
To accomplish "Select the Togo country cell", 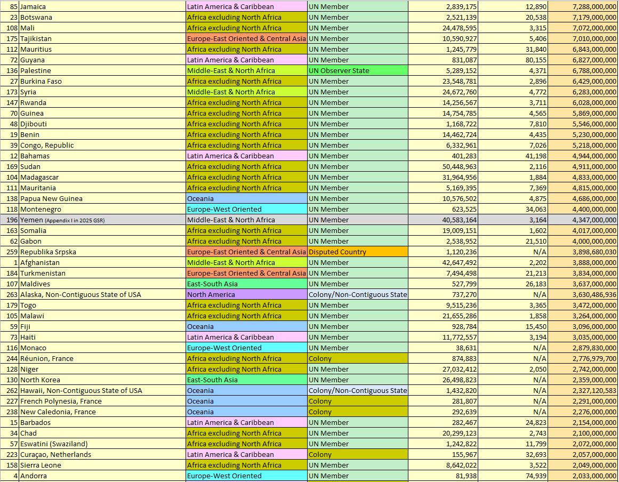I will point(102,305).
